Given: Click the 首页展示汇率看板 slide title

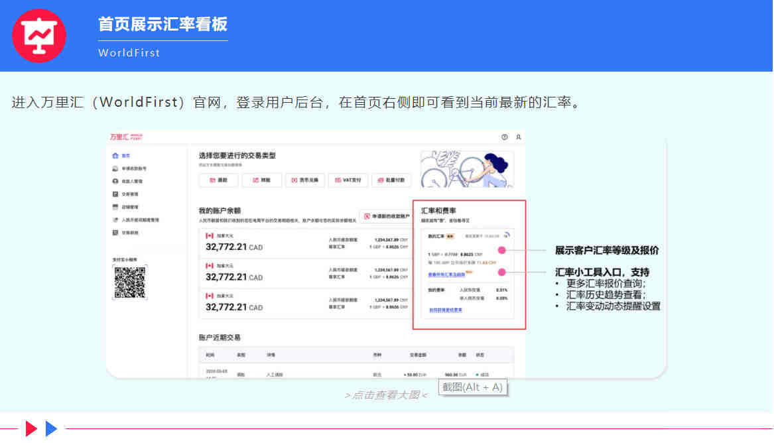Looking at the screenshot, I should click(x=163, y=24).
